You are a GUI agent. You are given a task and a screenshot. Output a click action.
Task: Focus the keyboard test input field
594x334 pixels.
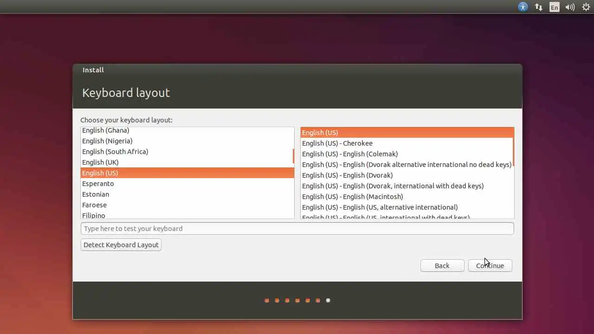pos(297,228)
